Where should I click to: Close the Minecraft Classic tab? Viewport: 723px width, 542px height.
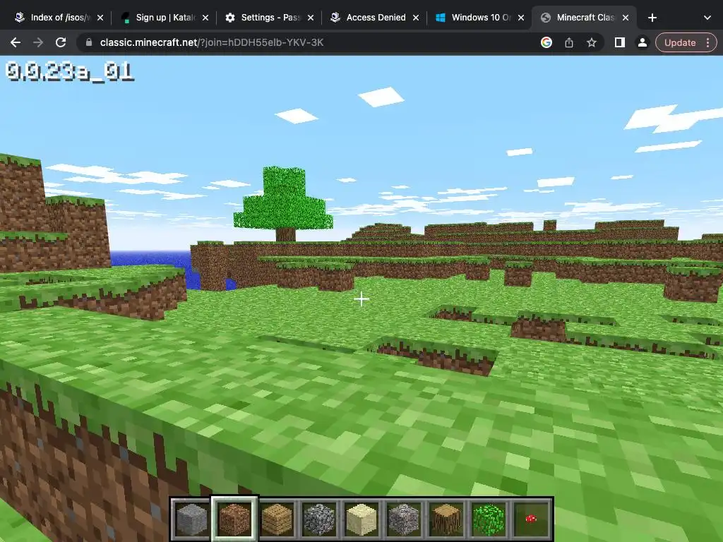click(626, 18)
